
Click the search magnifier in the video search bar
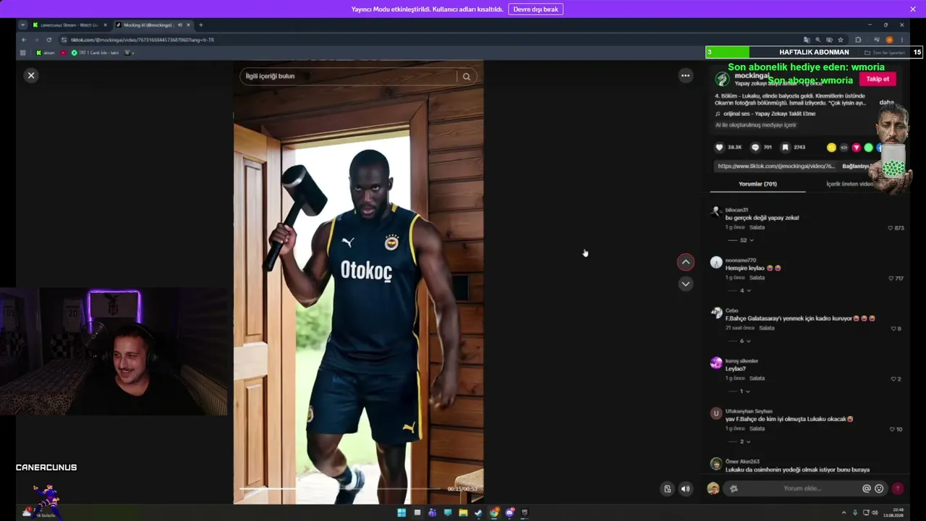tap(467, 76)
